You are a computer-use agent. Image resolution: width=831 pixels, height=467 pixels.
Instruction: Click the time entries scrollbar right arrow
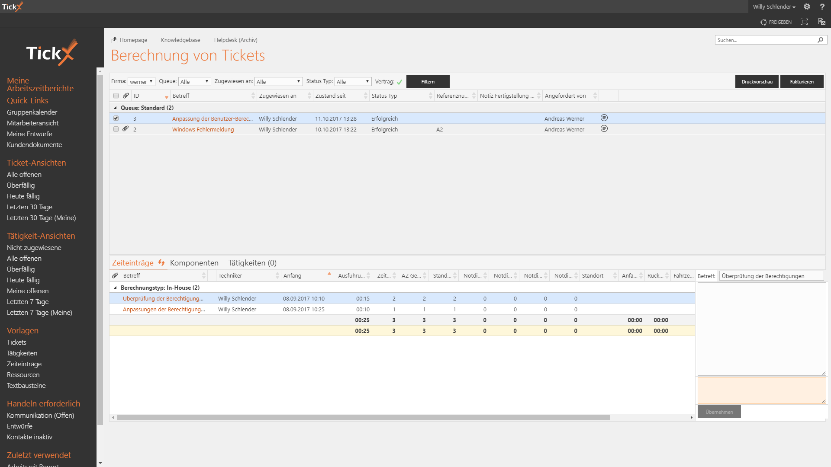(x=692, y=417)
